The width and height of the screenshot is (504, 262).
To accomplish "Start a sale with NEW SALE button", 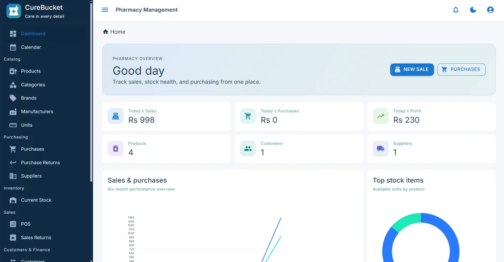I will pos(412,70).
